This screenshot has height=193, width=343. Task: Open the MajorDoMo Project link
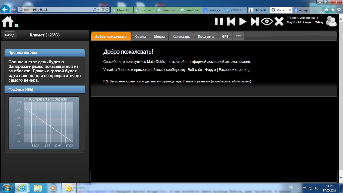coord(300,22)
